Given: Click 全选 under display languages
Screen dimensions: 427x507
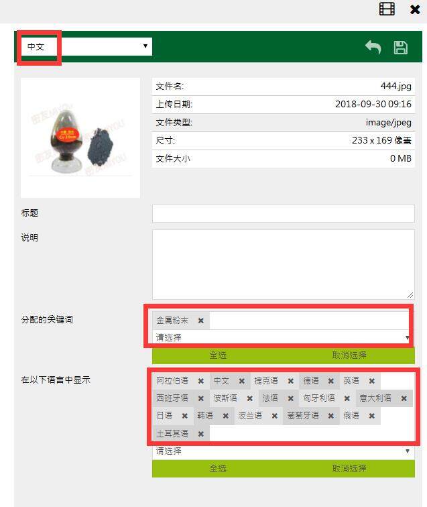Looking at the screenshot, I should (x=218, y=468).
